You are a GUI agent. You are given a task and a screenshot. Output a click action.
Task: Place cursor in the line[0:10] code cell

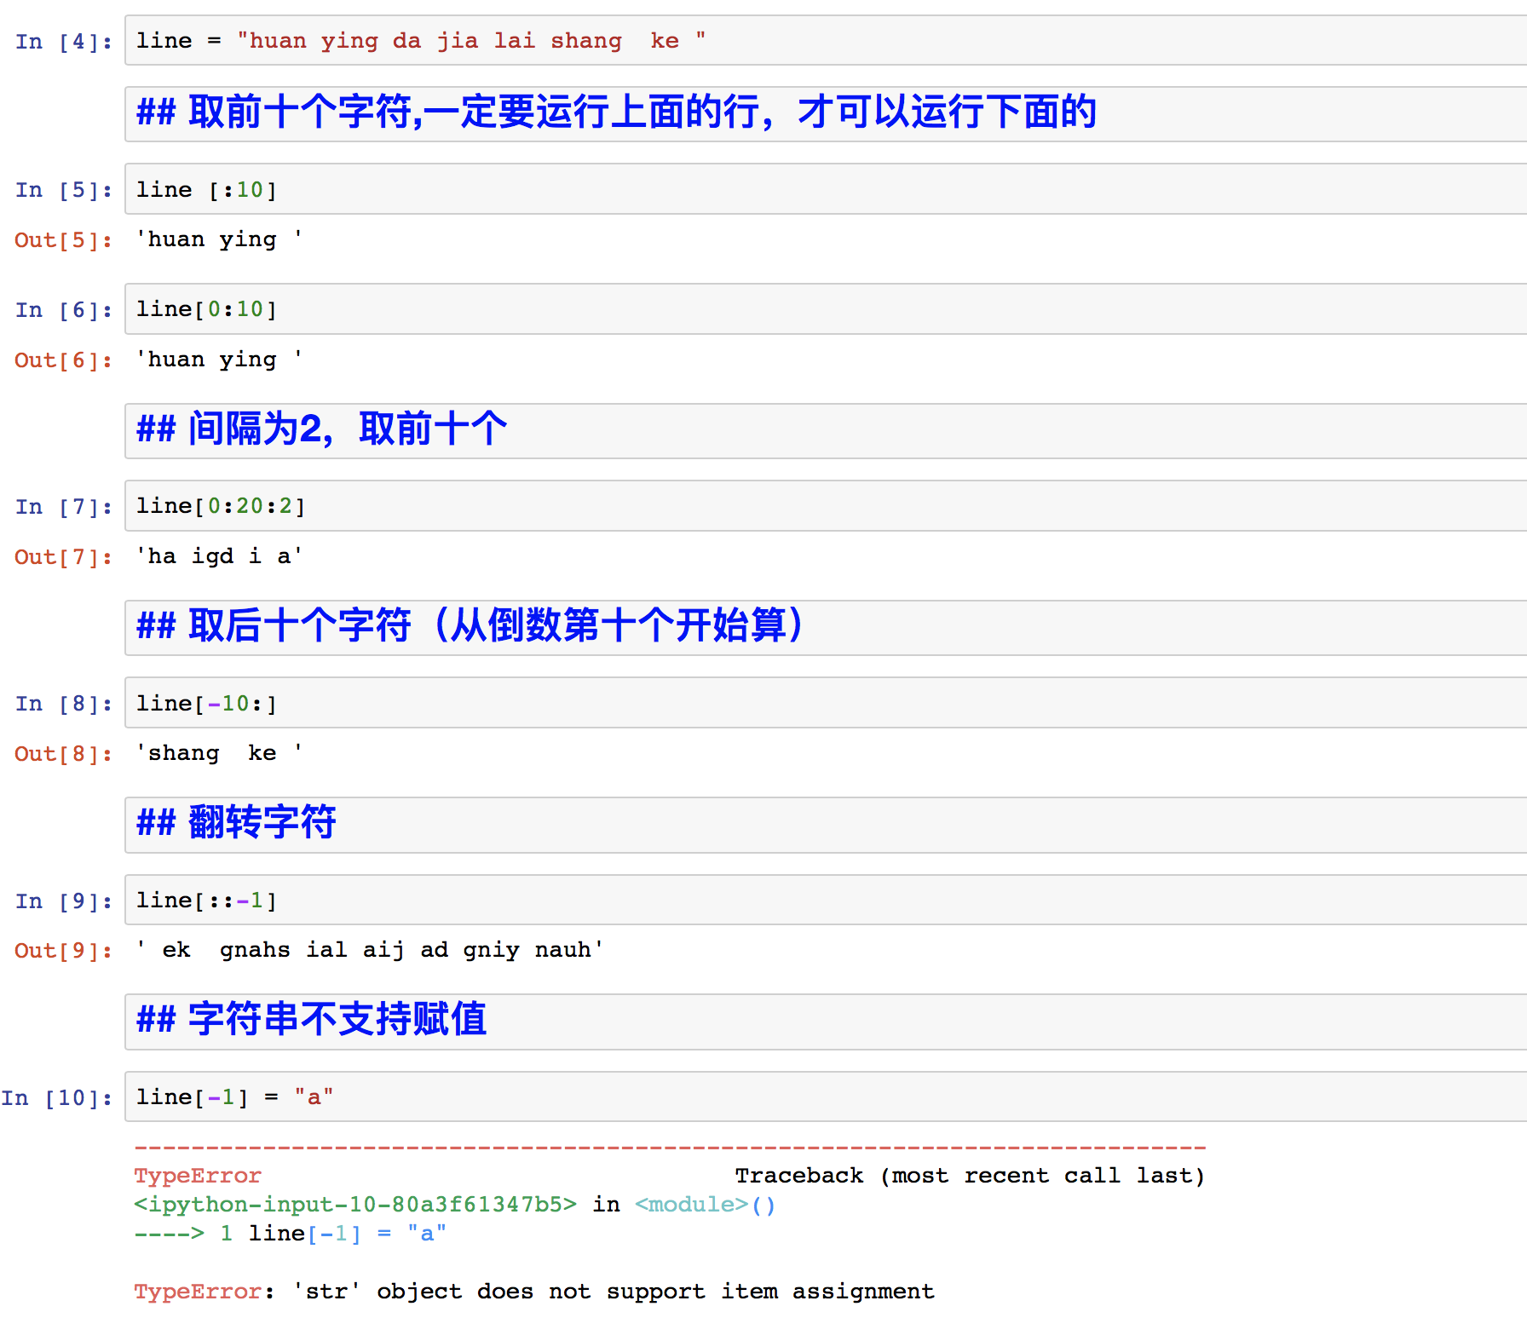click(x=826, y=309)
